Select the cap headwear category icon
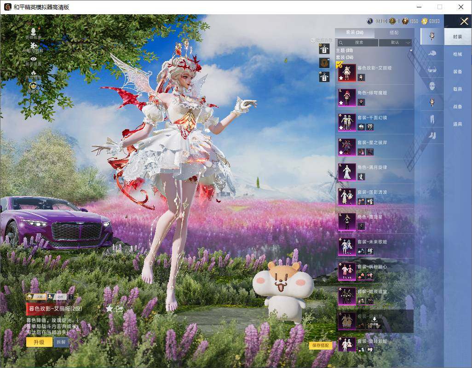The height and width of the screenshot is (368, 472). pyautogui.click(x=432, y=53)
